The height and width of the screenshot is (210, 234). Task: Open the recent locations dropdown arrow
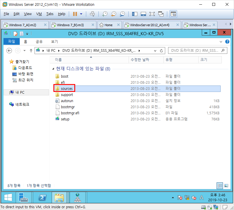coord(25,51)
